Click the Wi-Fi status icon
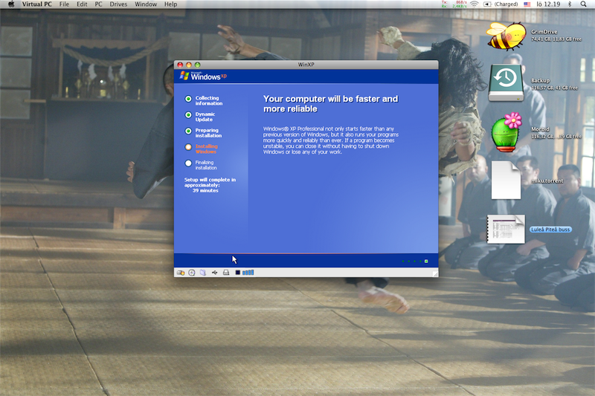Image resolution: width=595 pixels, height=396 pixels. [x=474, y=4]
